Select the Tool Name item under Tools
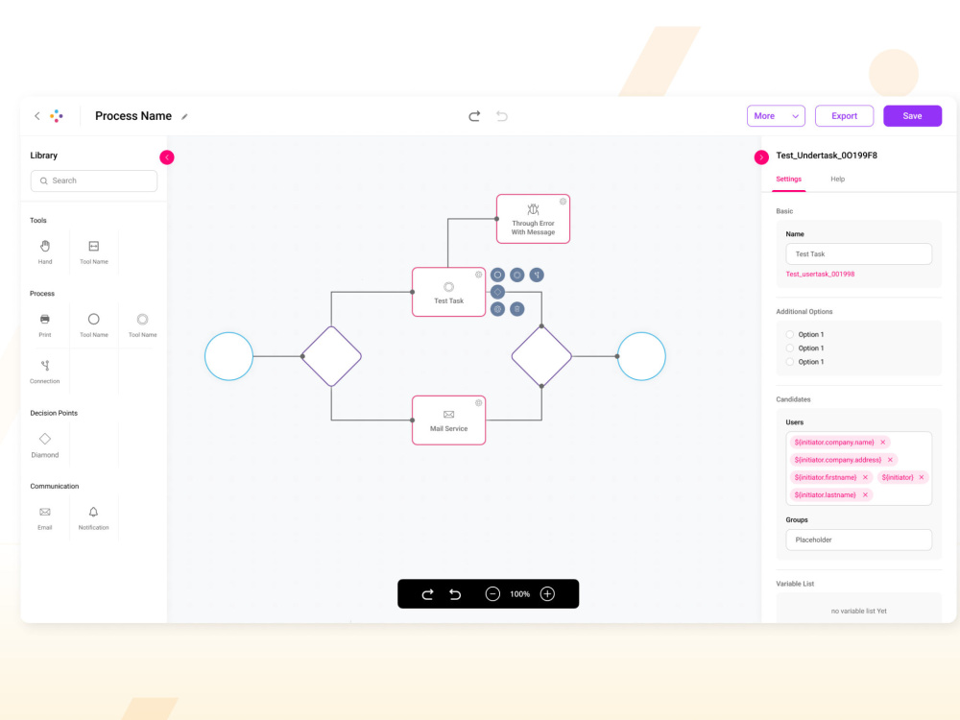Image resolution: width=960 pixels, height=720 pixels. tap(94, 251)
